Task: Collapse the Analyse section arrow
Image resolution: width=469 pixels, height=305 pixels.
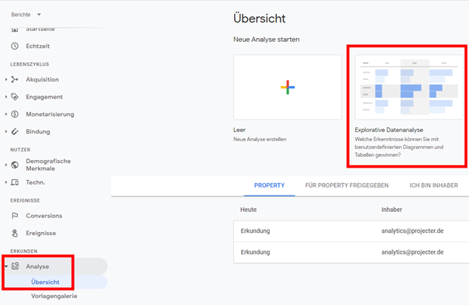Action: pos(6,266)
